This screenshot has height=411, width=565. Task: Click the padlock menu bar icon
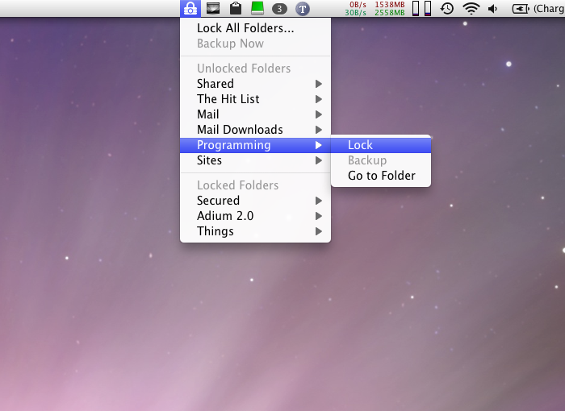190,8
